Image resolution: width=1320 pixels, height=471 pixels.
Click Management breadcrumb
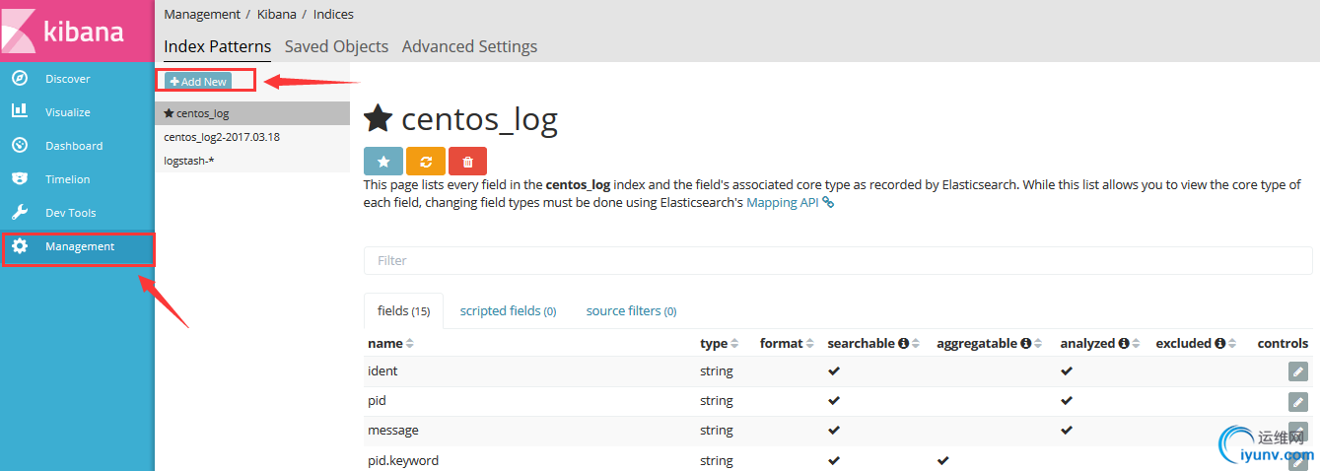[x=202, y=15]
